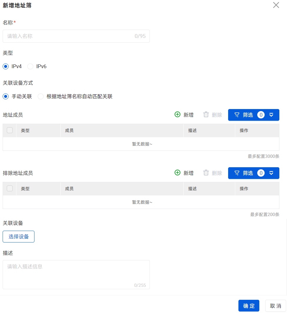
Task: Click the trash icon above 地址成员 table
Action: [x=206, y=115]
